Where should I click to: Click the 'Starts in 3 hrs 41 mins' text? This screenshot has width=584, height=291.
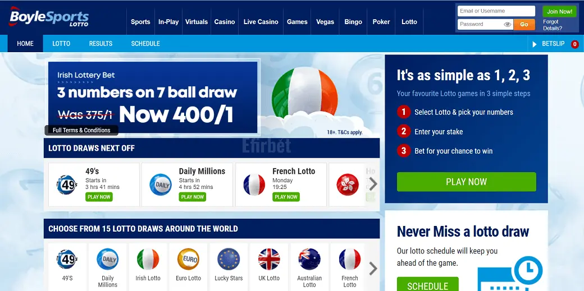coord(102,184)
